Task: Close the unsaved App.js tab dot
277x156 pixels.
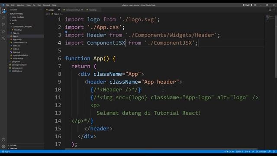Action: point(59,10)
